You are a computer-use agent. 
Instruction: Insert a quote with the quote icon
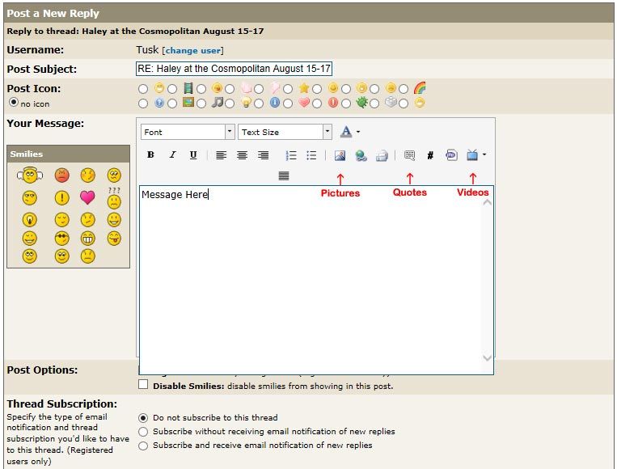(409, 155)
